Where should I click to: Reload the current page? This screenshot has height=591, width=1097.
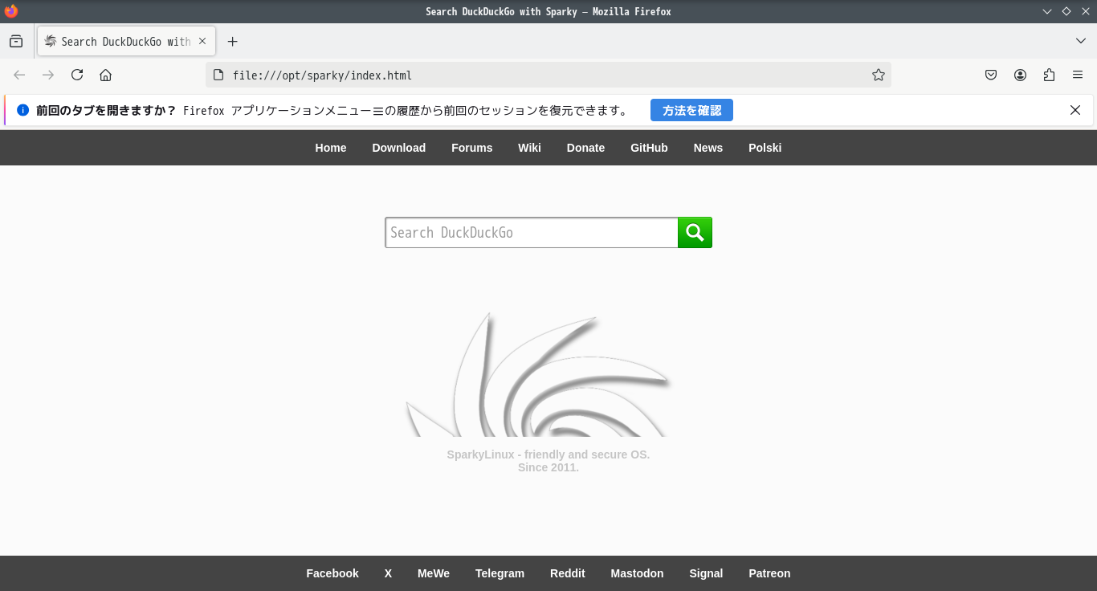coord(77,75)
